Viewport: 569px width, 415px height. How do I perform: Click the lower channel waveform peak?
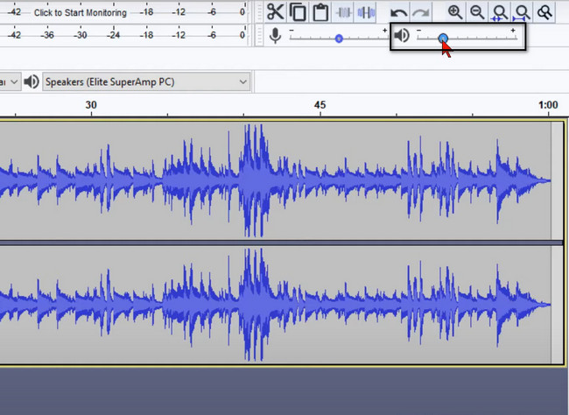tap(254, 305)
